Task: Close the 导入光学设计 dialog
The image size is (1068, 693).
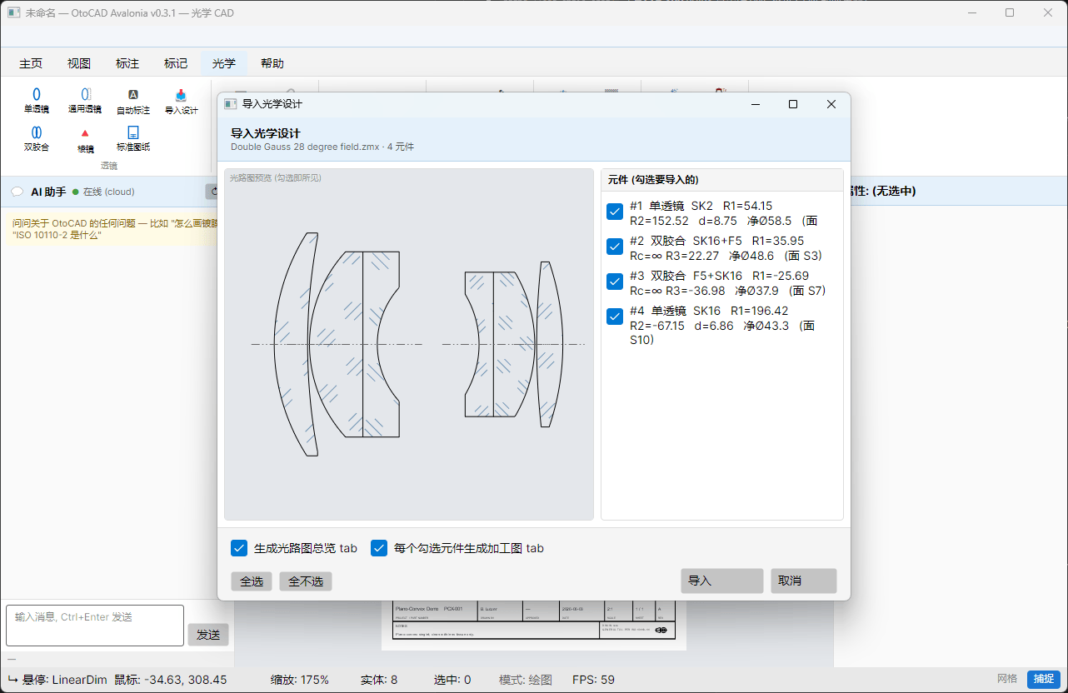Action: 831,104
